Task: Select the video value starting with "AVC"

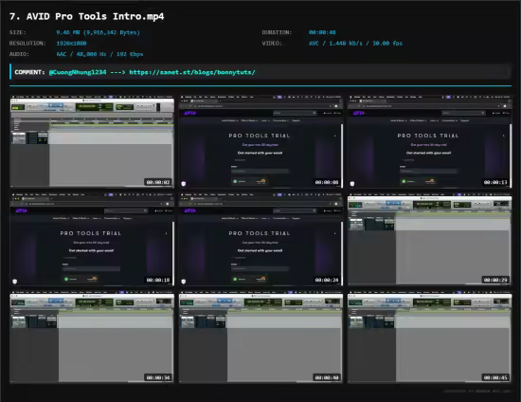Action: point(355,44)
